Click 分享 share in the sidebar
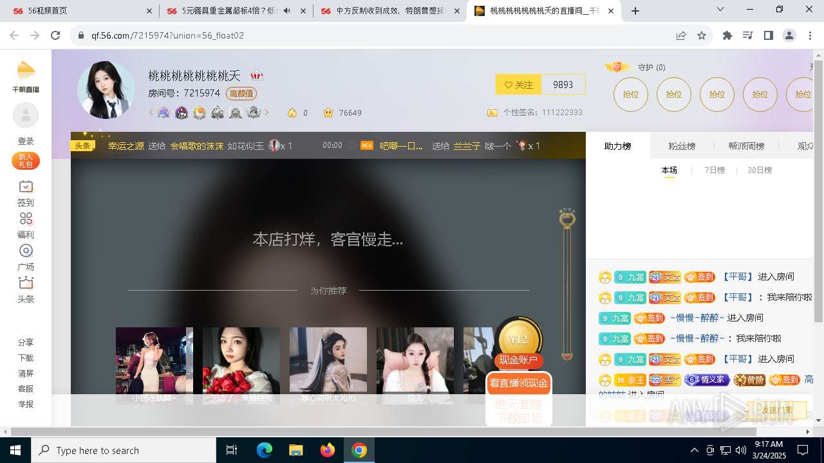This screenshot has width=824, height=463. point(26,343)
